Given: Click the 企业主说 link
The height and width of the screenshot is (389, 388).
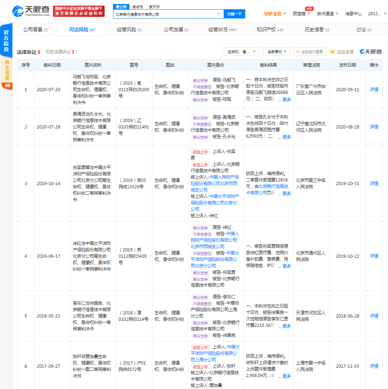Looking at the screenshot, I should (345, 52).
